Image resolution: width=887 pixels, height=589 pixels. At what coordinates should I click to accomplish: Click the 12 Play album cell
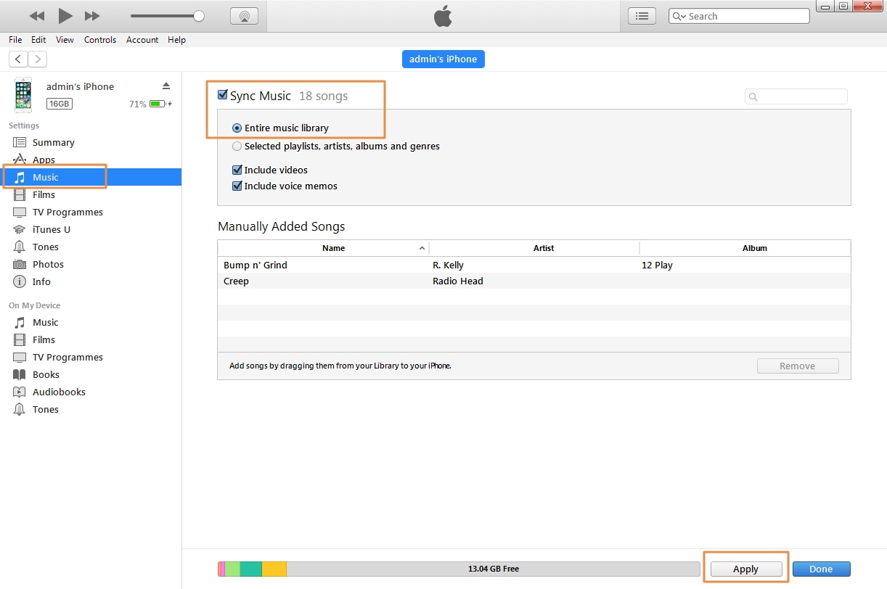tap(657, 265)
